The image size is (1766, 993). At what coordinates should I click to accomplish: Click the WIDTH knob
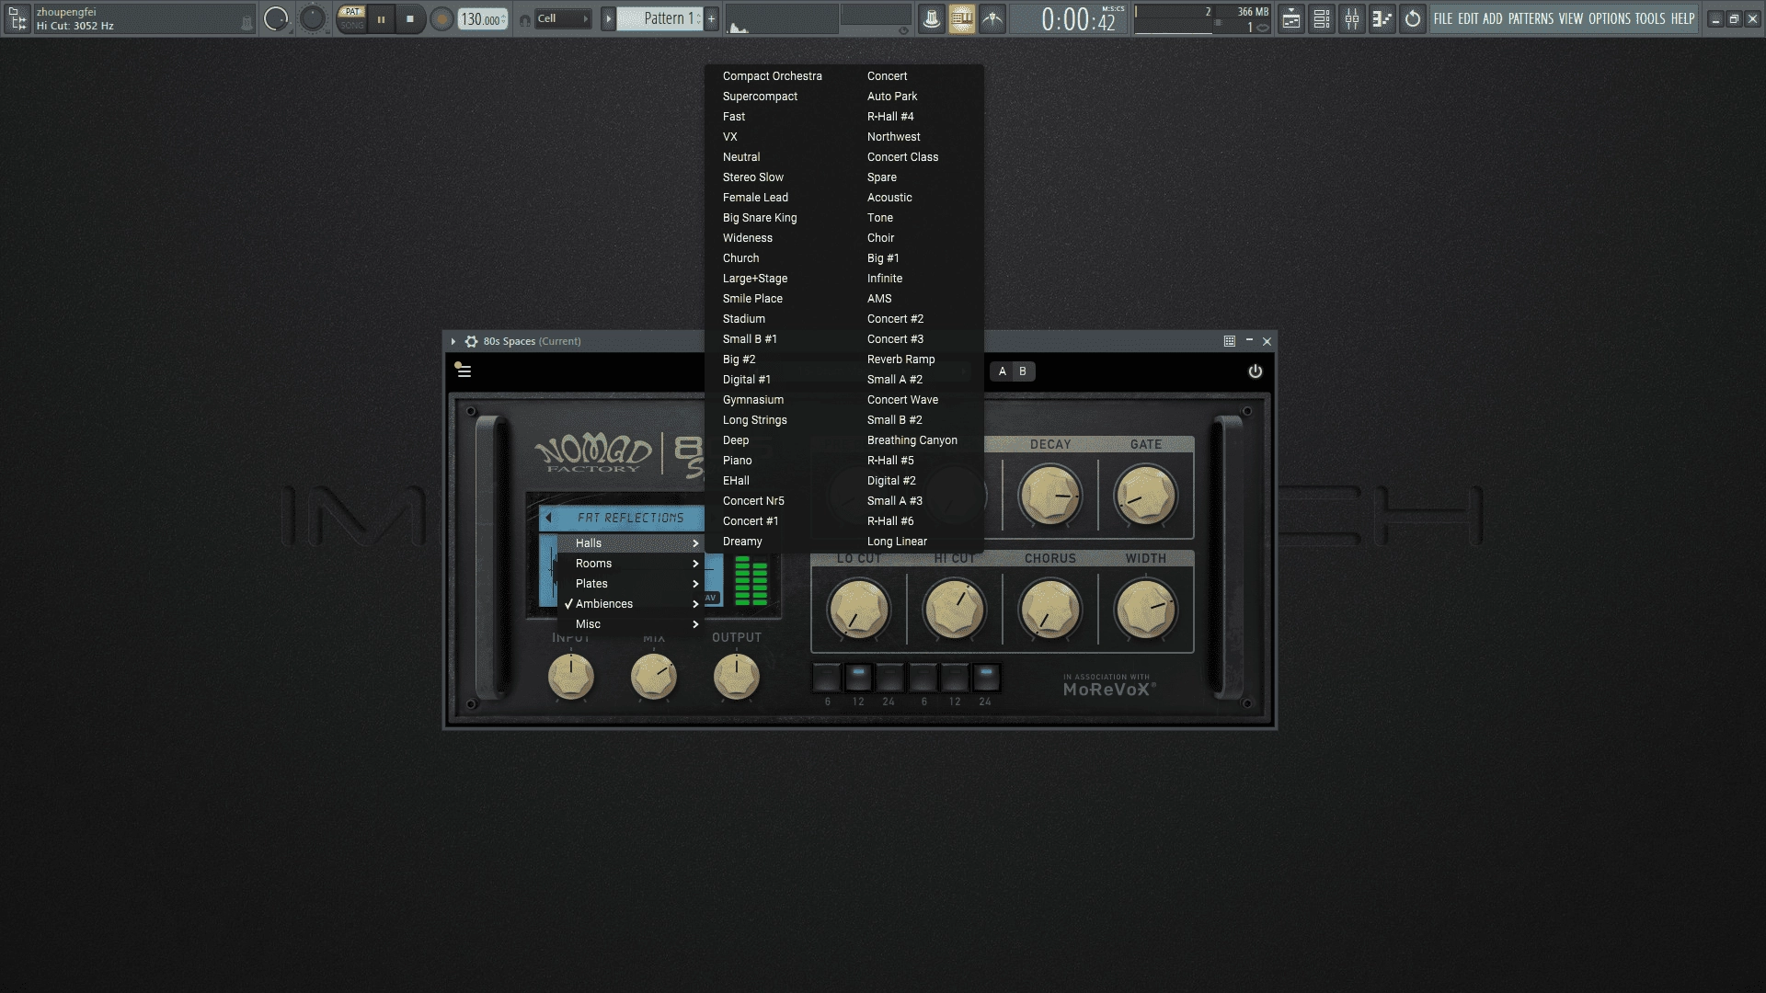1145,610
